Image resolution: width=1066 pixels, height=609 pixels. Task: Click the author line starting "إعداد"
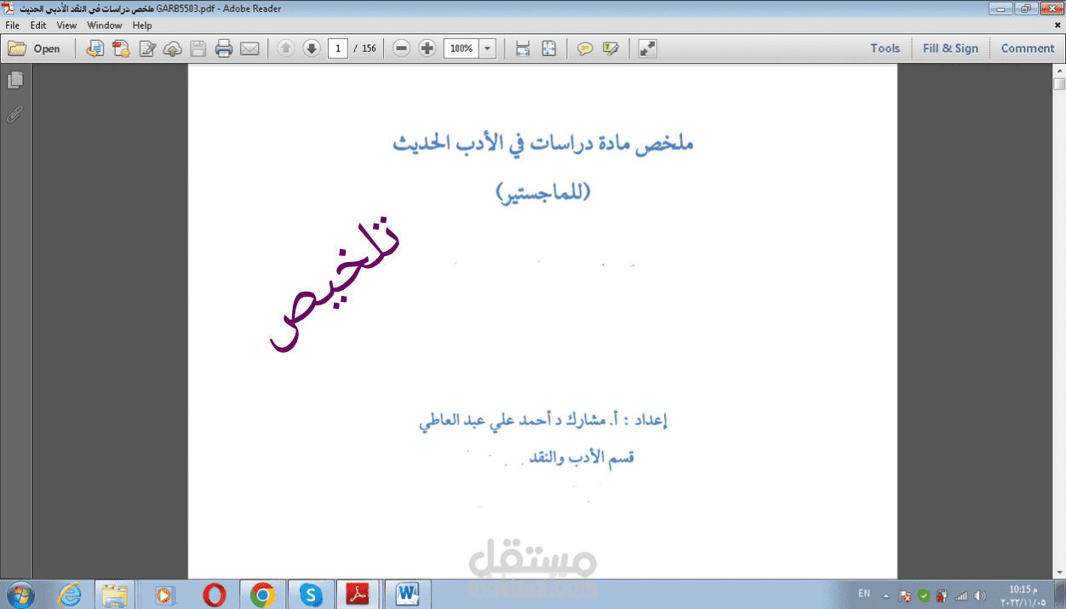(542, 420)
